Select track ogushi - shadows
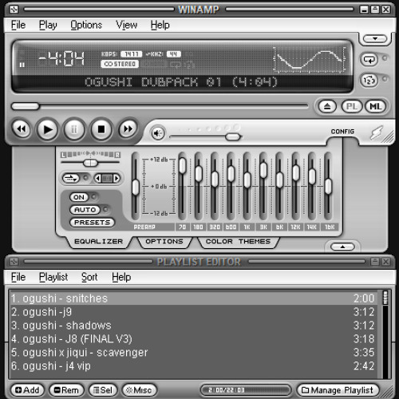The height and width of the screenshot is (399, 399). tap(193, 326)
